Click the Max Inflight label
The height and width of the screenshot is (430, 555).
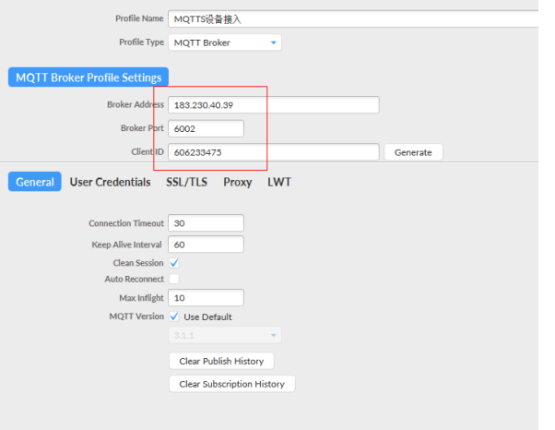[142, 298]
